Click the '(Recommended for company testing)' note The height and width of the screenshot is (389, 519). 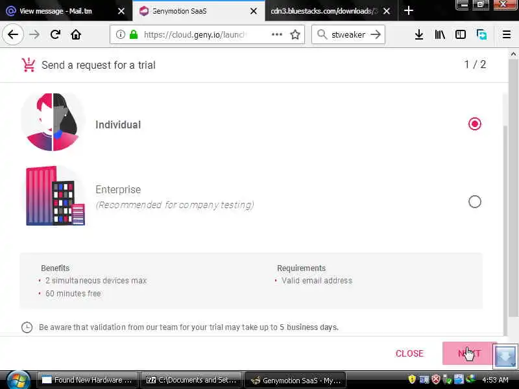click(x=175, y=205)
